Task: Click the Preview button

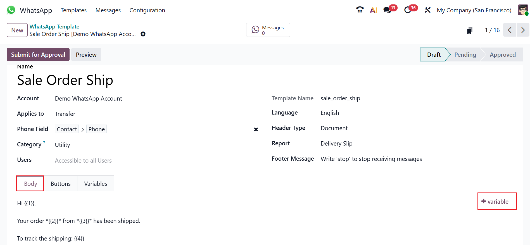Action: (86, 55)
